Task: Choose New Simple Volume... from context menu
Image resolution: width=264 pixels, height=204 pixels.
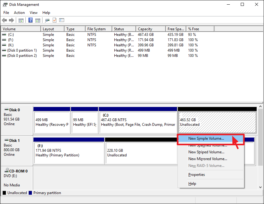Action: pyautogui.click(x=210, y=138)
